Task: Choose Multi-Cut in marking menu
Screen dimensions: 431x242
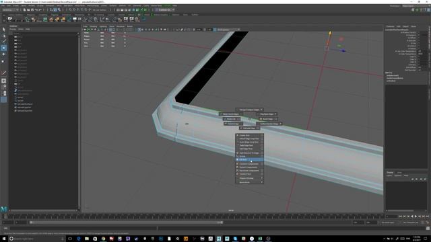Action: coord(232,119)
